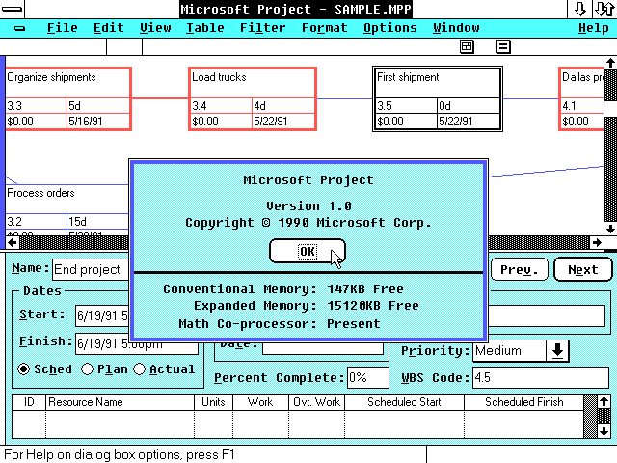Click the 15d duration in Process orders
This screenshot has height=463, width=617.
[x=77, y=222]
